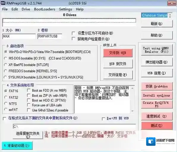Select the exFAT file system
The image size is (177, 152).
[x=6, y=109]
